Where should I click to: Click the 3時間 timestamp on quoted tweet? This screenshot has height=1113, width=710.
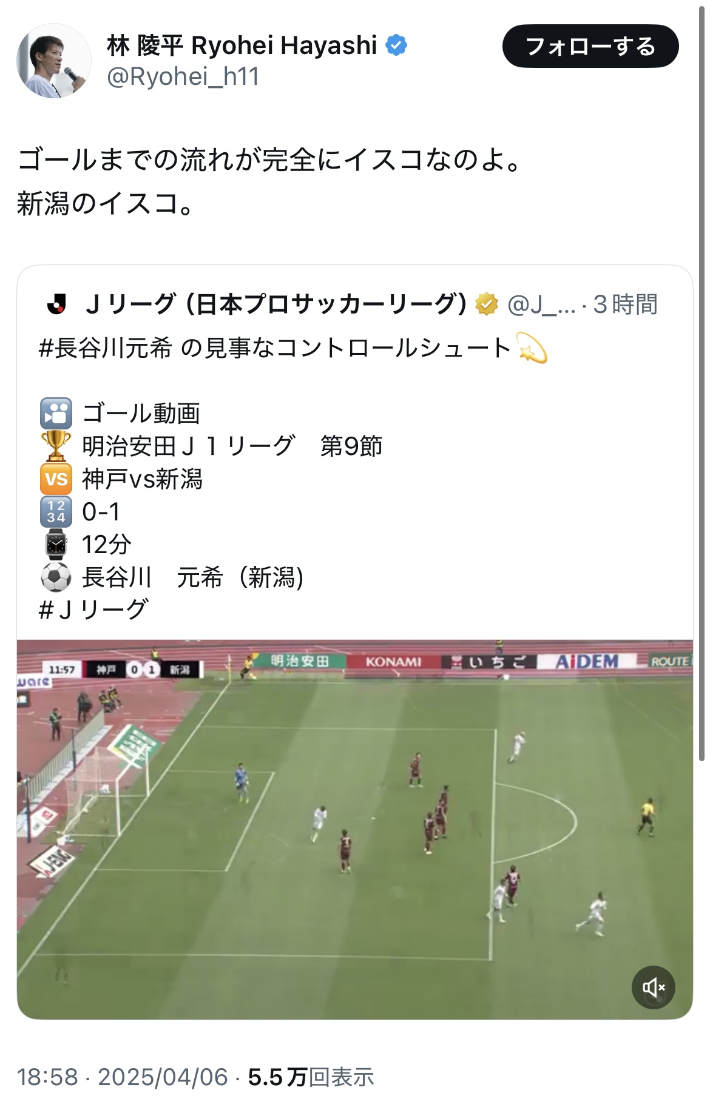[x=626, y=304]
